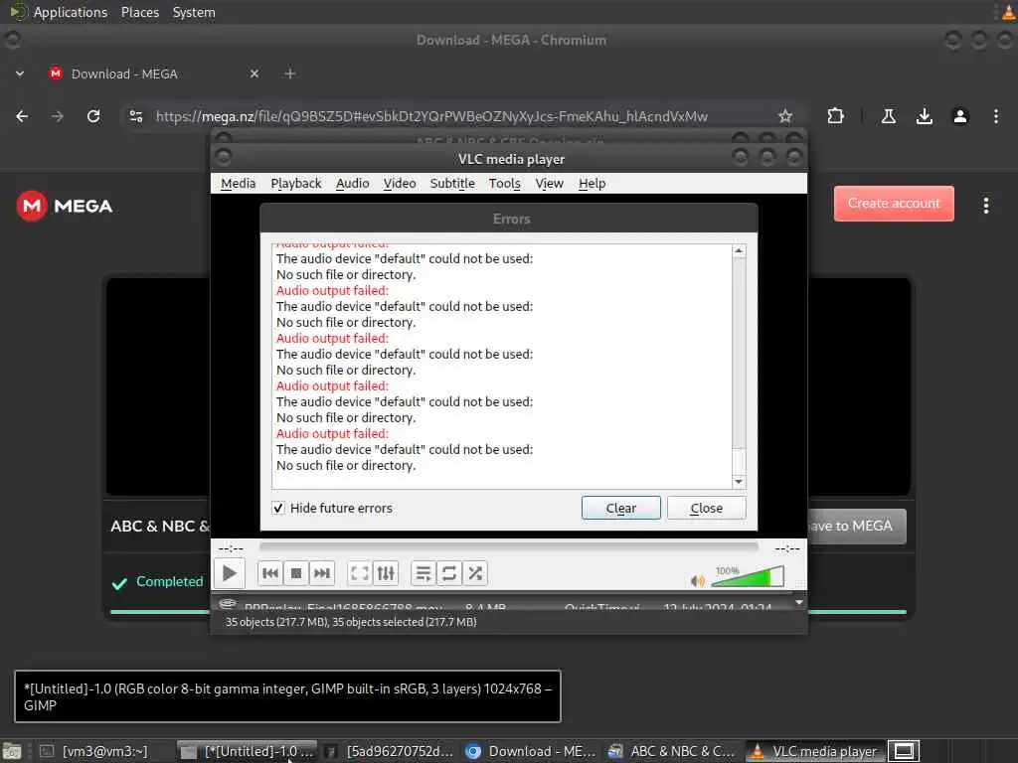1018x763 pixels.
Task: Open the VLC Audio menu
Action: tap(353, 184)
